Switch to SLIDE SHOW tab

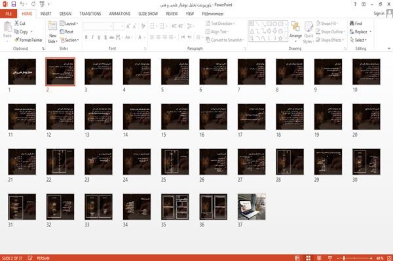[x=148, y=14]
